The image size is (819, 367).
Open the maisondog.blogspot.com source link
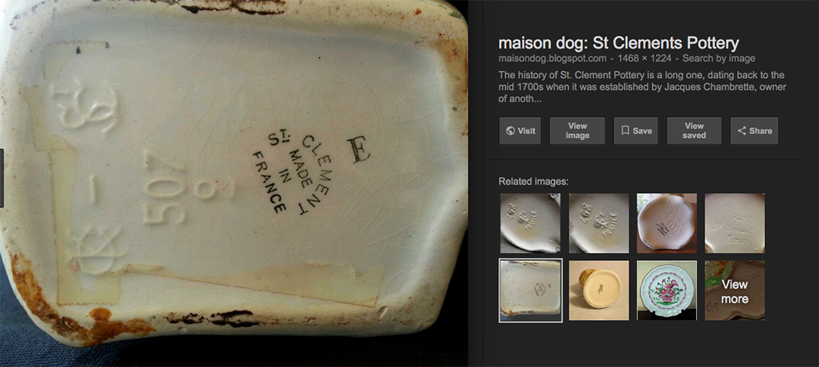(552, 58)
